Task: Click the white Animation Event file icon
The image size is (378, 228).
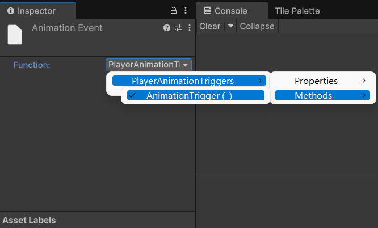Action: (15, 35)
